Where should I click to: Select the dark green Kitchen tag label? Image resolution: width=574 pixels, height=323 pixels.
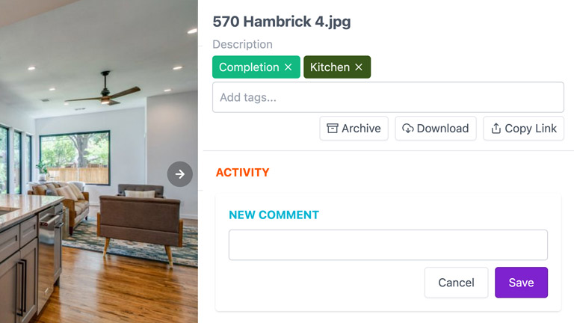(x=330, y=67)
